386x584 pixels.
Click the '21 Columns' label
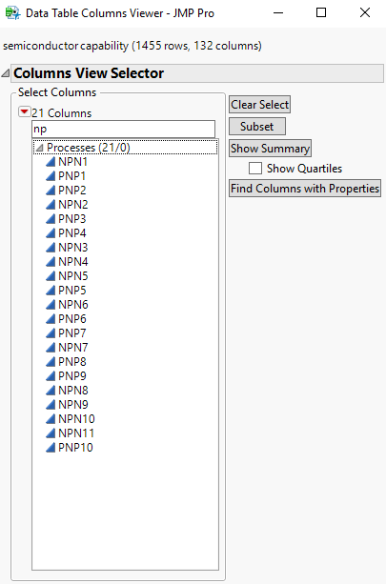point(62,112)
